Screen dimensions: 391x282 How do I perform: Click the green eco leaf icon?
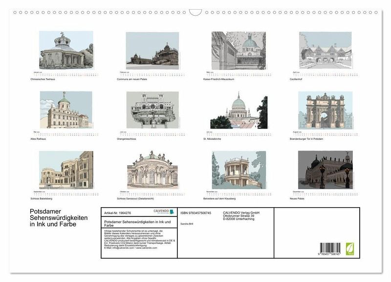pyautogui.click(x=350, y=248)
